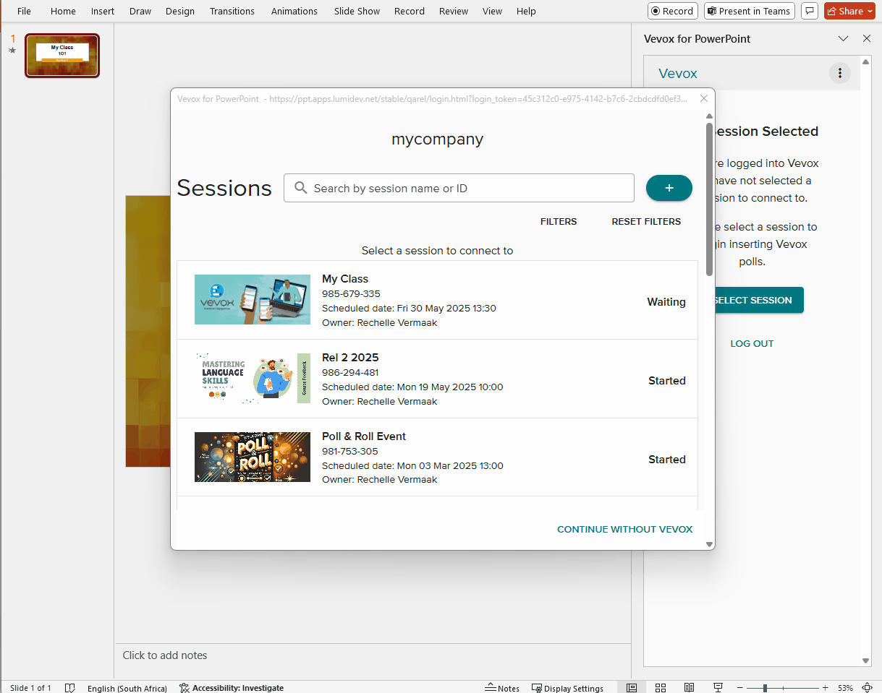The width and height of the screenshot is (882, 693).
Task: Open the Vevox three-dot options menu
Action: pos(840,73)
